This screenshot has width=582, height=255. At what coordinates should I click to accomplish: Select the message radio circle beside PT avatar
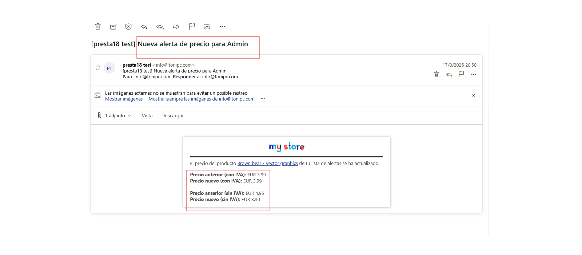pyautogui.click(x=98, y=68)
